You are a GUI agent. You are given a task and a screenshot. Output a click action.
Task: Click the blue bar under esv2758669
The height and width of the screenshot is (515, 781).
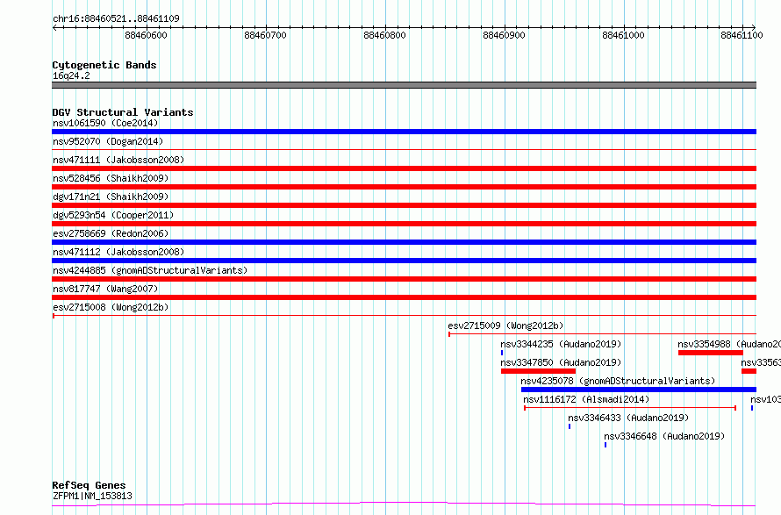pyautogui.click(x=404, y=242)
